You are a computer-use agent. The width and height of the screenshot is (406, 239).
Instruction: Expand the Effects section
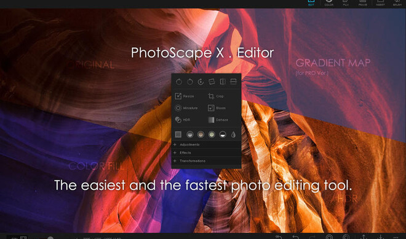point(206,153)
